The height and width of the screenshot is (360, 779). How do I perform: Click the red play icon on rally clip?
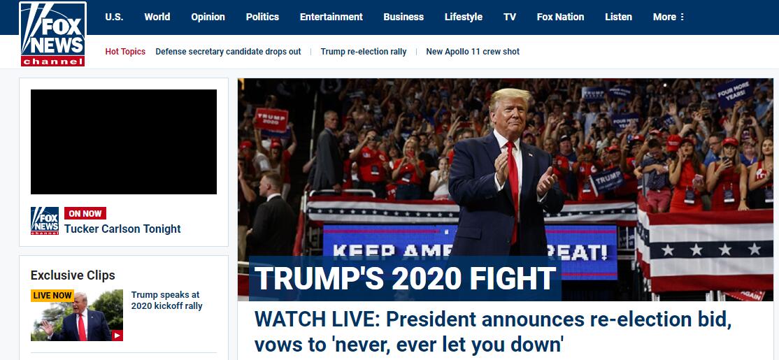tap(117, 336)
